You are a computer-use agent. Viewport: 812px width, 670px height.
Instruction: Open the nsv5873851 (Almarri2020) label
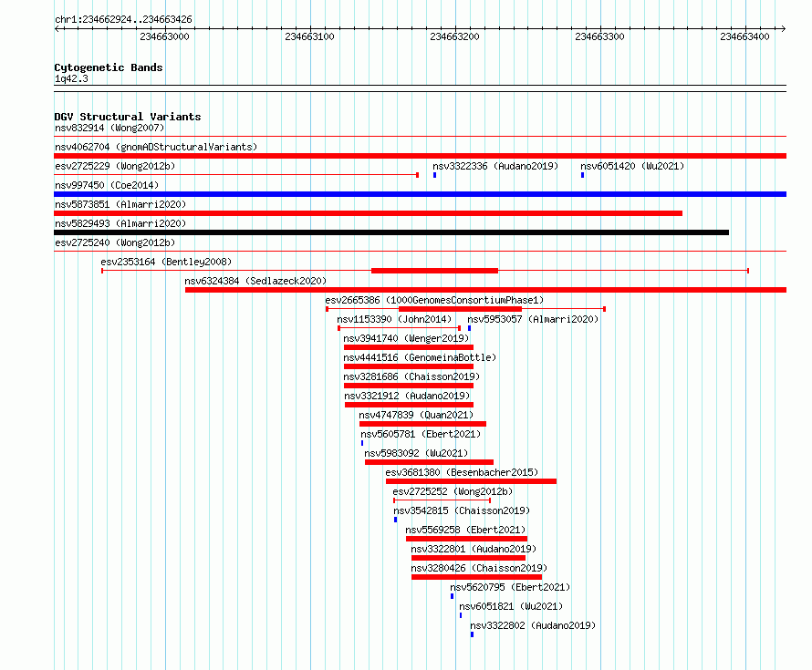click(120, 204)
